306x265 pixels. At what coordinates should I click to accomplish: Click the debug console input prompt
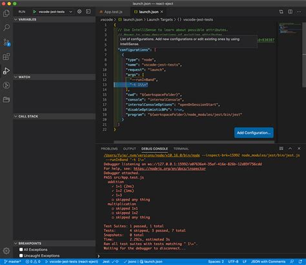click(201, 256)
